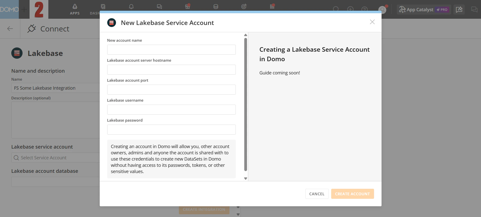The image size is (481, 217).
Task: Open App Catalyst PRO button
Action: (424, 9)
